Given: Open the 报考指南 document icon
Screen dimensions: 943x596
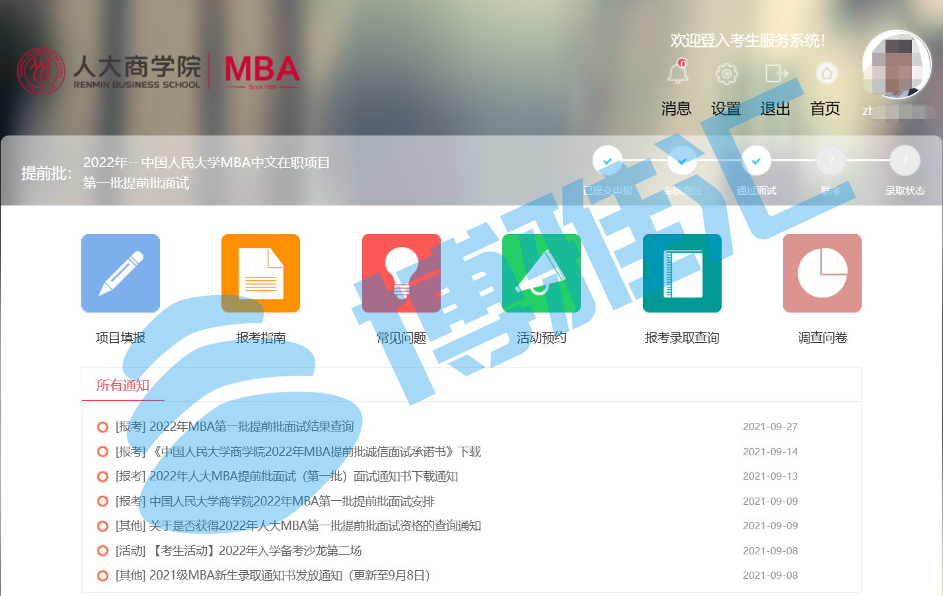Looking at the screenshot, I should [260, 273].
